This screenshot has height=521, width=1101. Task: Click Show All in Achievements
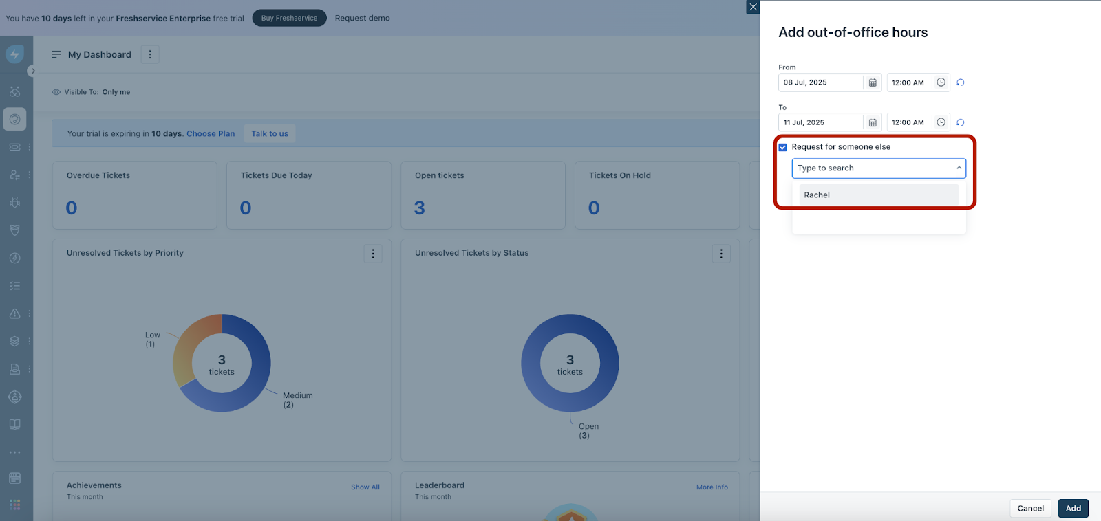point(365,487)
